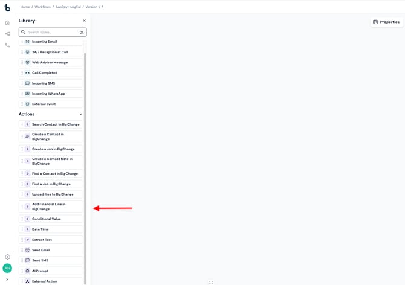Expand the left sidebar with bottom chevron
Screen dimensions: 405x285
coord(7,280)
